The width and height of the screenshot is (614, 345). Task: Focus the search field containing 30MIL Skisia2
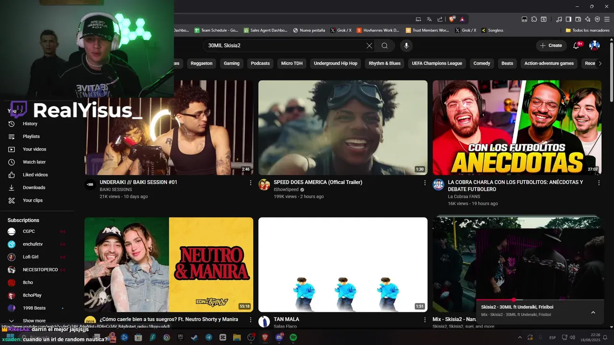coord(285,46)
